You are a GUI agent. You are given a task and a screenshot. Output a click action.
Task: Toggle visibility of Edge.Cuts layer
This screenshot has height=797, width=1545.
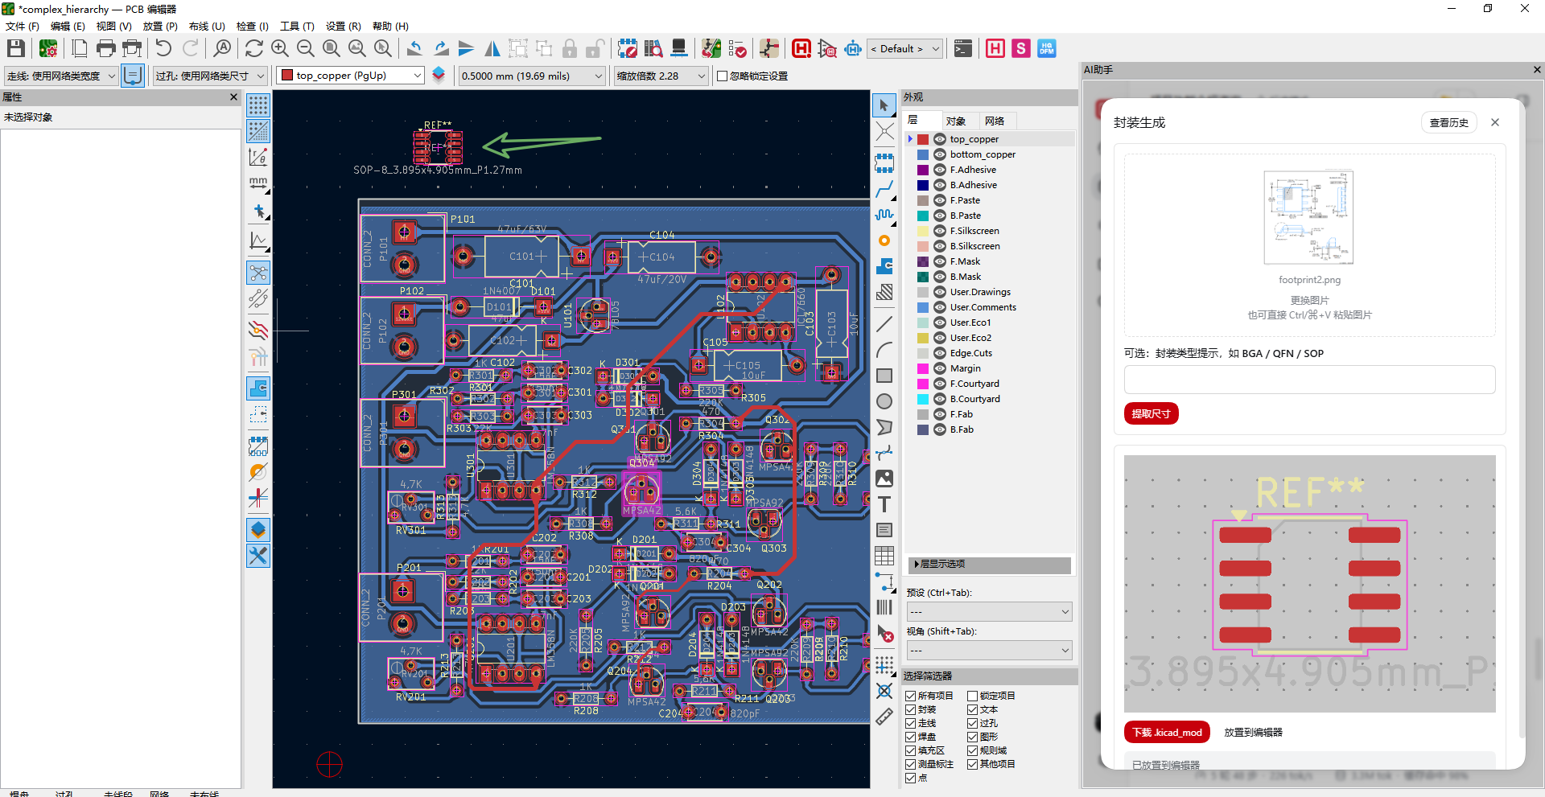coord(939,353)
